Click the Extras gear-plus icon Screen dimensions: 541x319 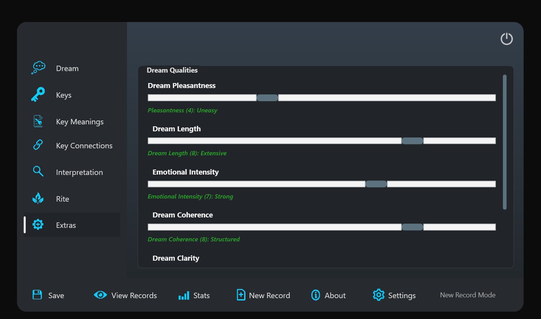coord(38,225)
